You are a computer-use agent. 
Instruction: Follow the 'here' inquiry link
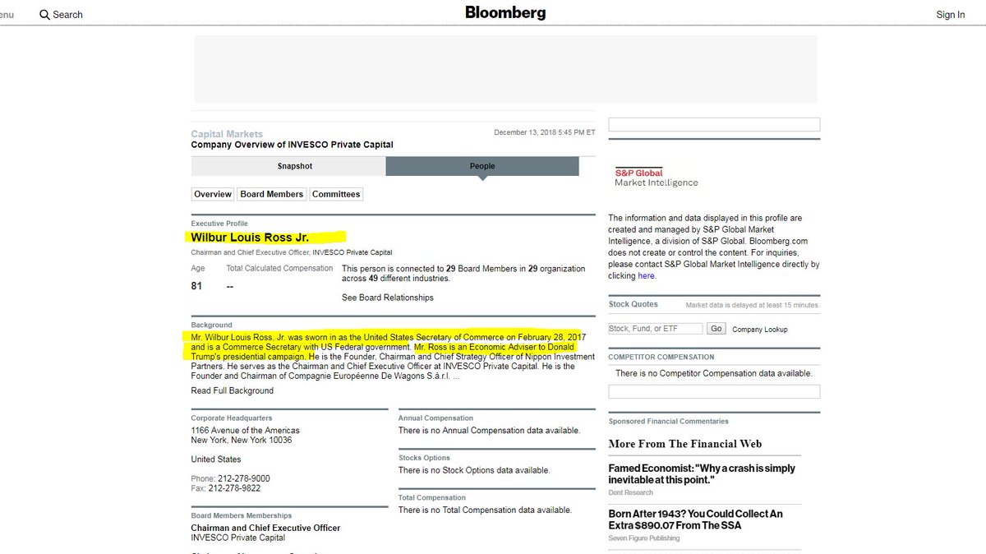646,276
